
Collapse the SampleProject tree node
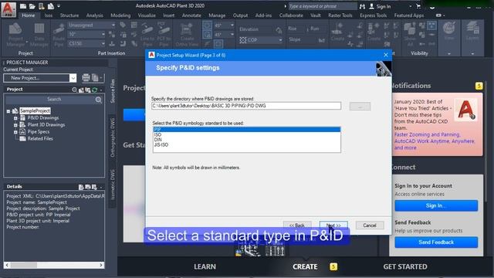coord(8,111)
